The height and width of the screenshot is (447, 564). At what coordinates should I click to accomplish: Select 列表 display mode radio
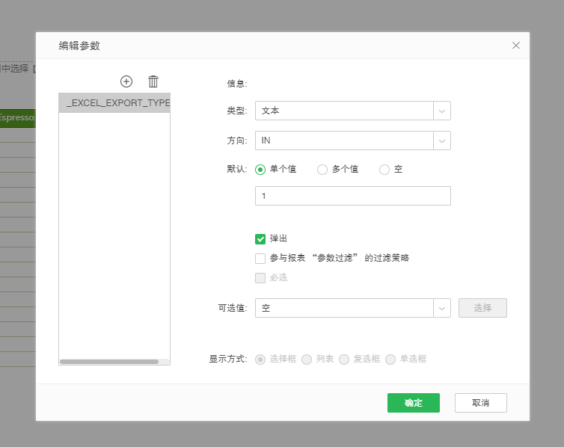[307, 360]
